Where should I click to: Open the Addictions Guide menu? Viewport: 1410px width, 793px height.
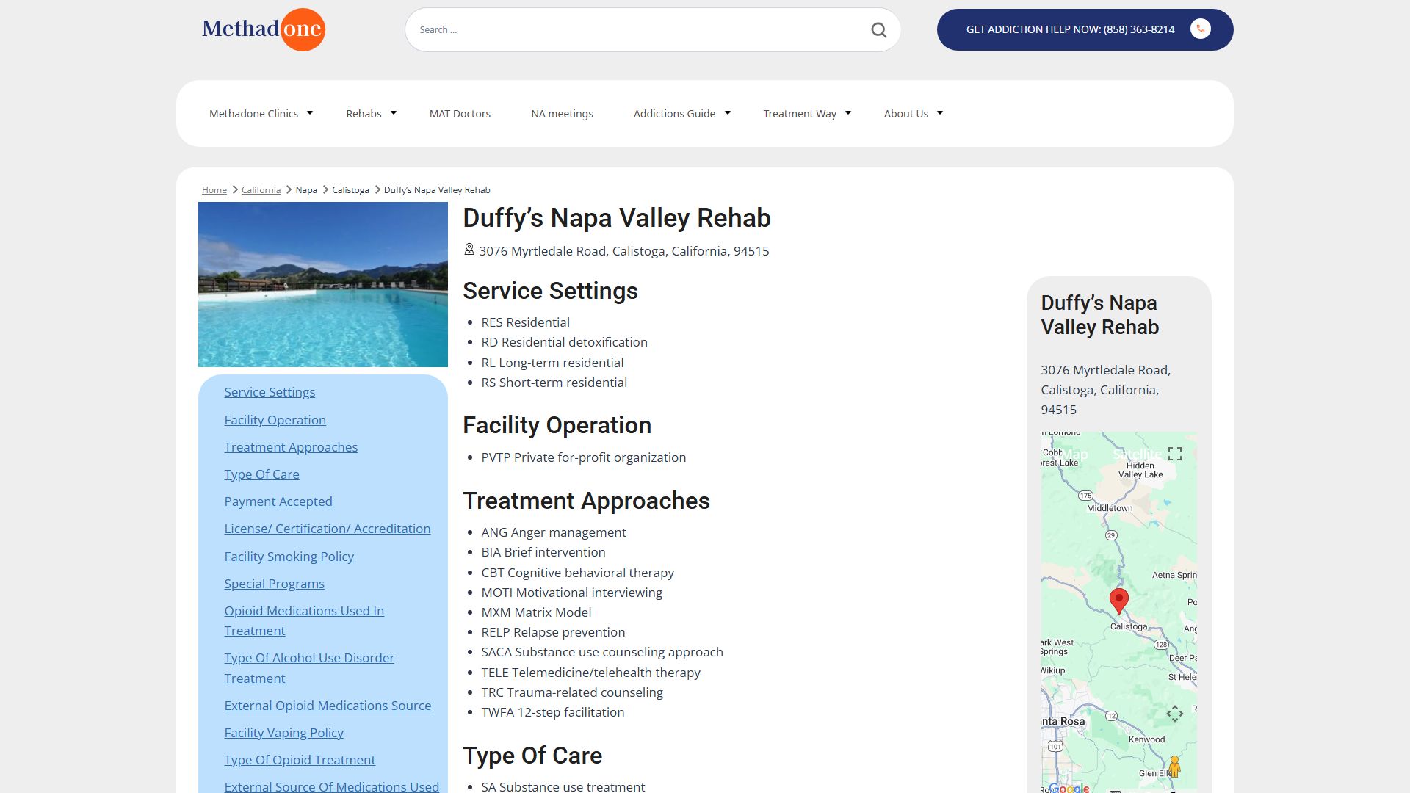(x=674, y=114)
